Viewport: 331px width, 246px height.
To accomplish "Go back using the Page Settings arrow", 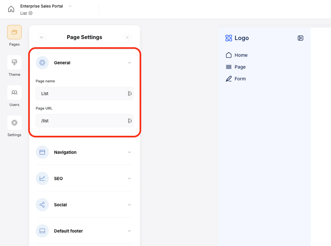I will (x=42, y=37).
